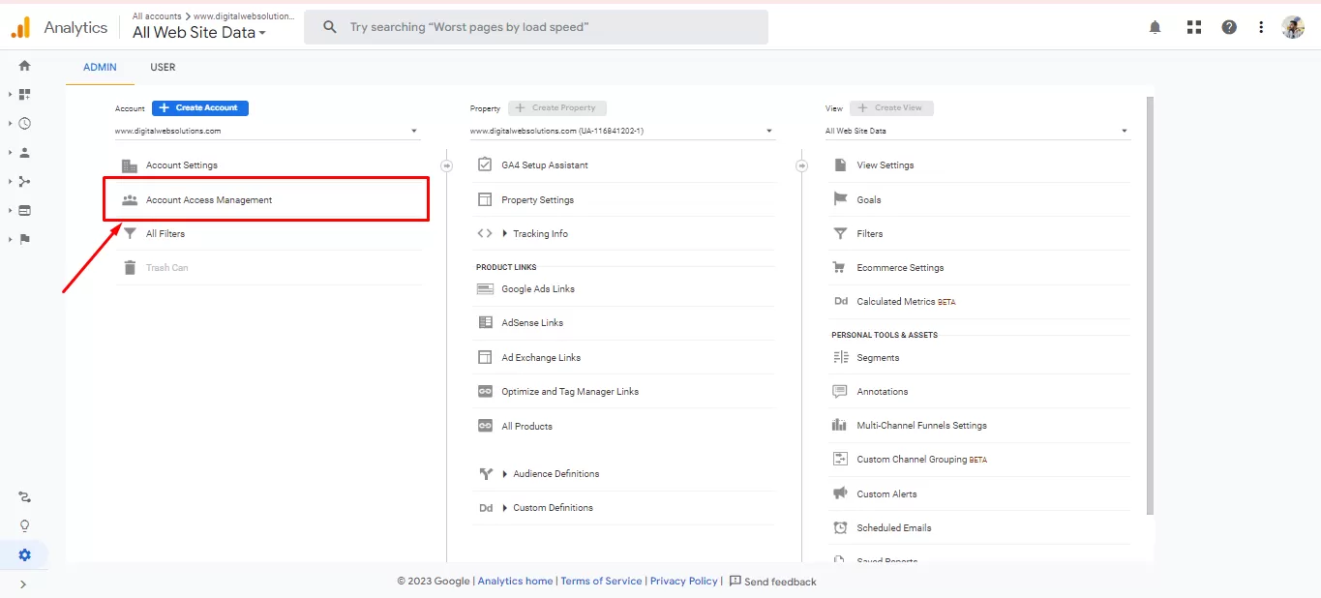1321x598 pixels.
Task: Click the notifications bell icon
Action: (1155, 27)
